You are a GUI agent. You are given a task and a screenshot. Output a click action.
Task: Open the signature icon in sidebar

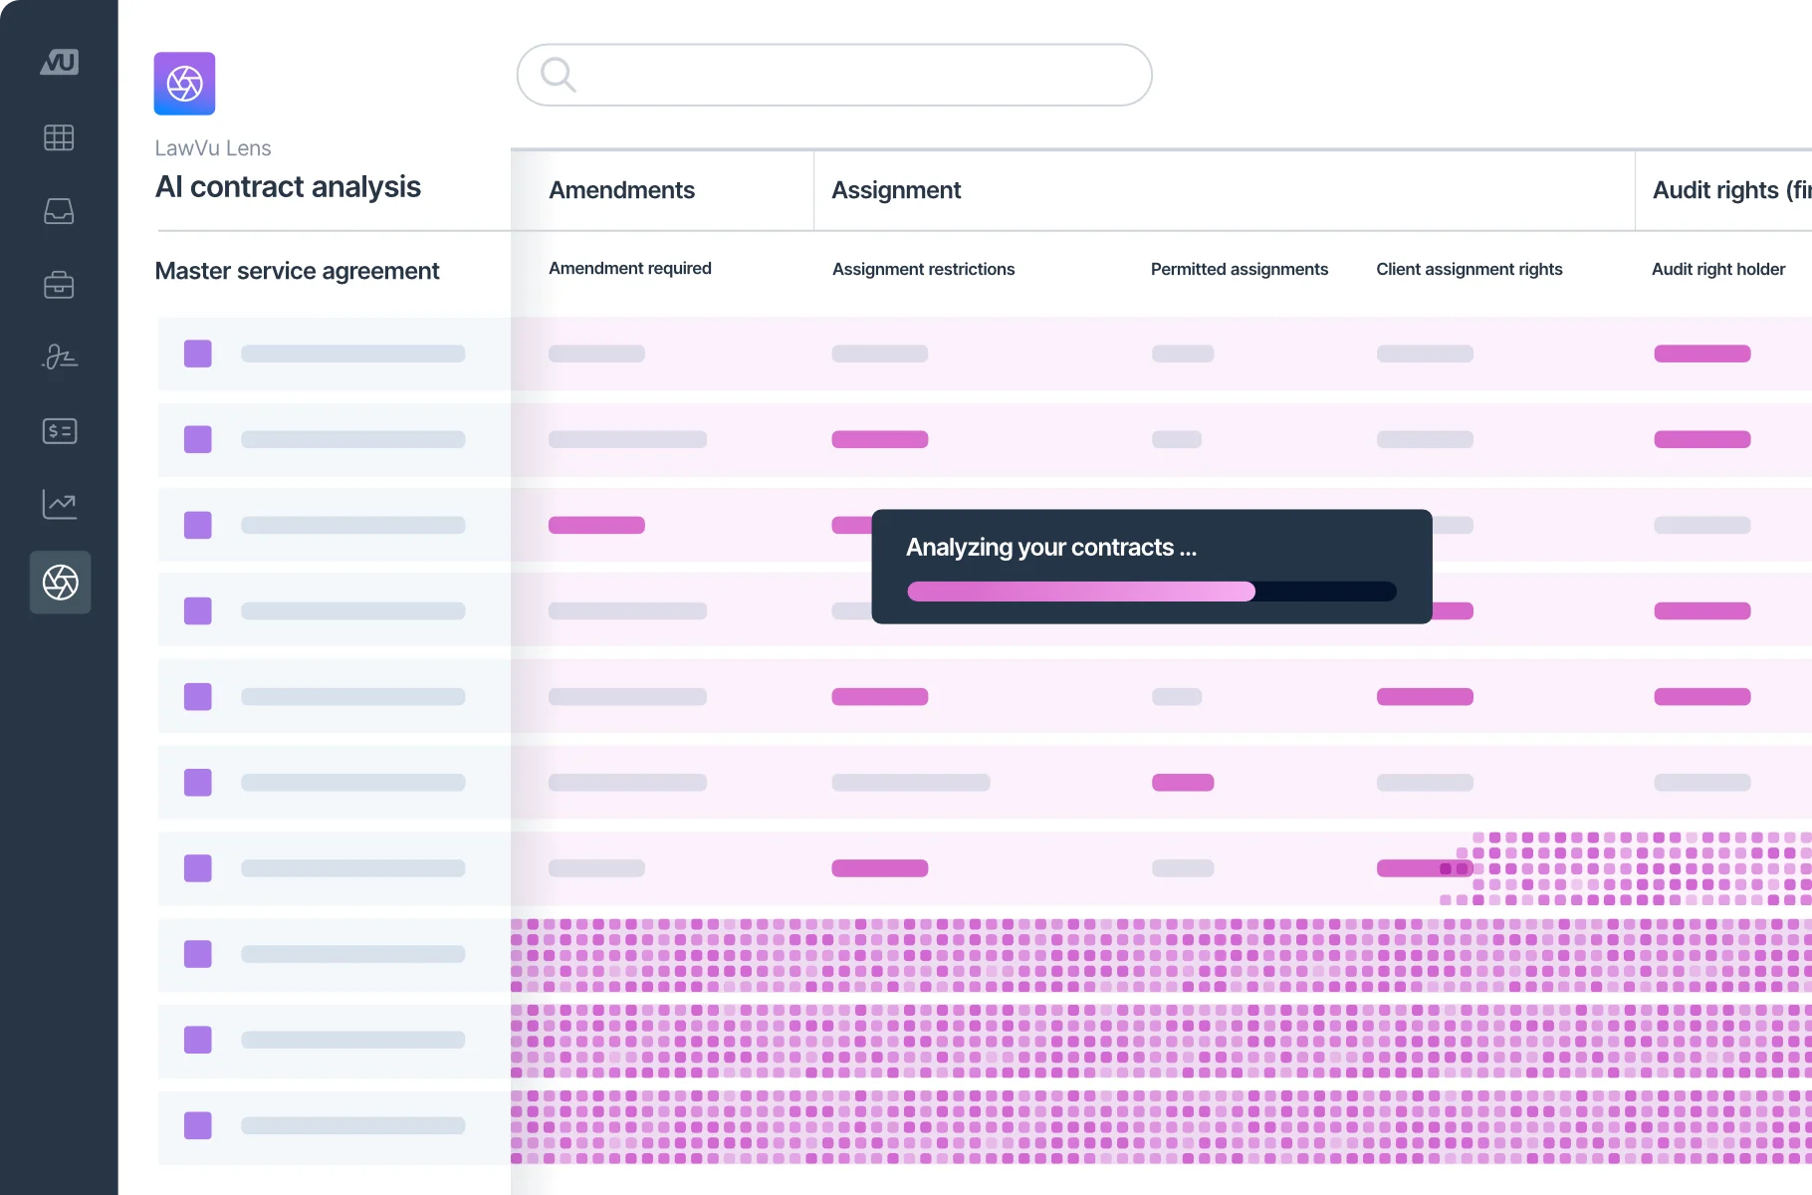pyautogui.click(x=59, y=357)
